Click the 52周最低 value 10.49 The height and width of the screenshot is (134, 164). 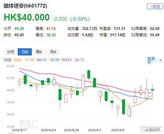(x=155, y=35)
